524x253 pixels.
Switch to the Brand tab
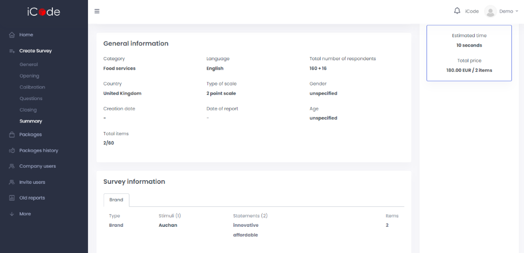click(116, 200)
